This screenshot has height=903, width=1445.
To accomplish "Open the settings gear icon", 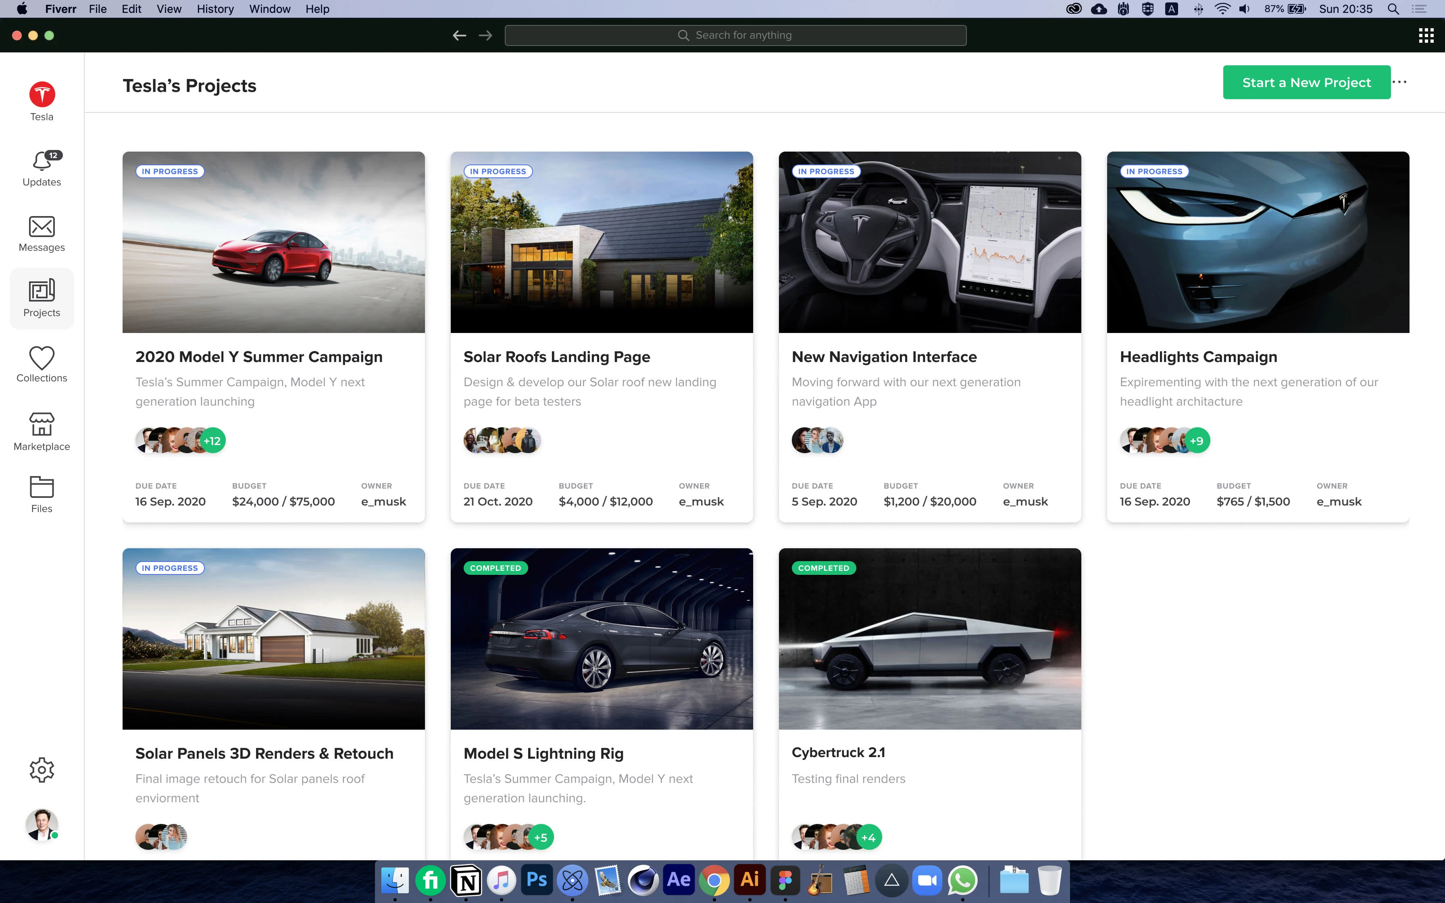I will (41, 769).
